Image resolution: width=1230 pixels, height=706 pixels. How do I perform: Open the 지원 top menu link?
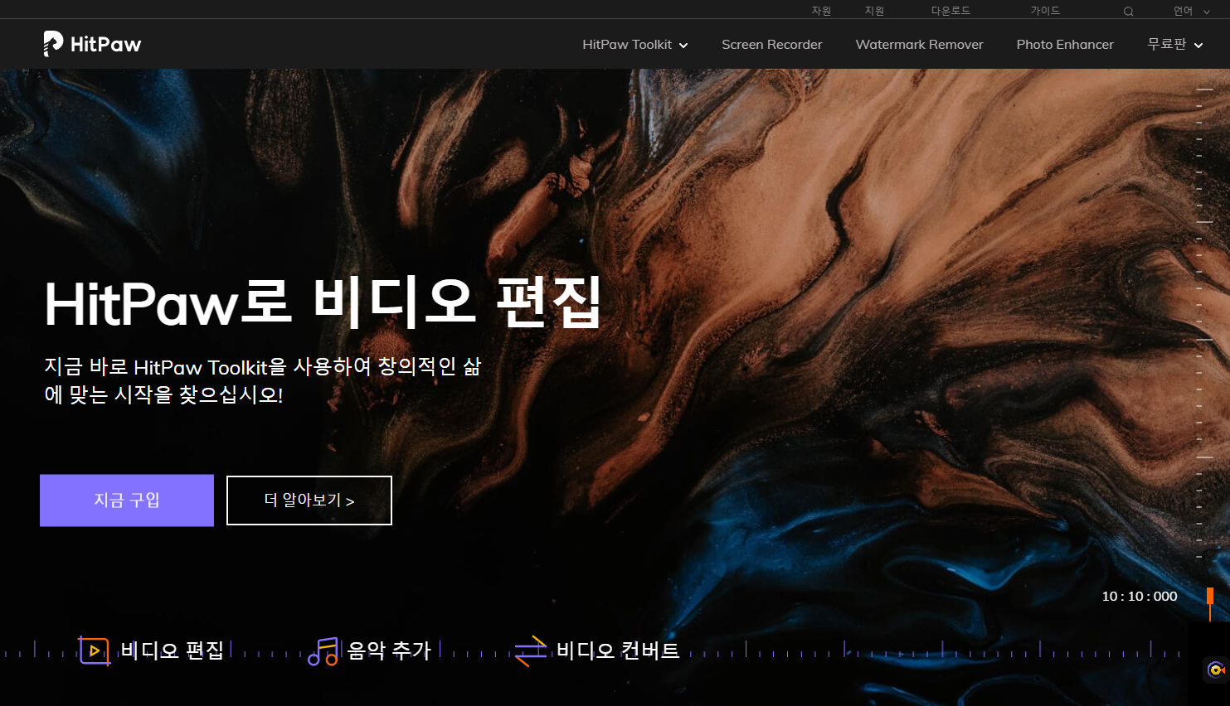874,11
